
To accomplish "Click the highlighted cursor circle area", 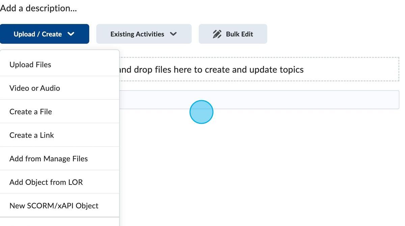I will [201, 112].
